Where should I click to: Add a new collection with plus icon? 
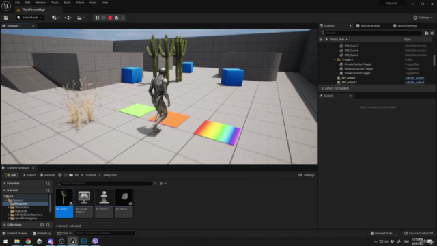[x=42, y=225]
